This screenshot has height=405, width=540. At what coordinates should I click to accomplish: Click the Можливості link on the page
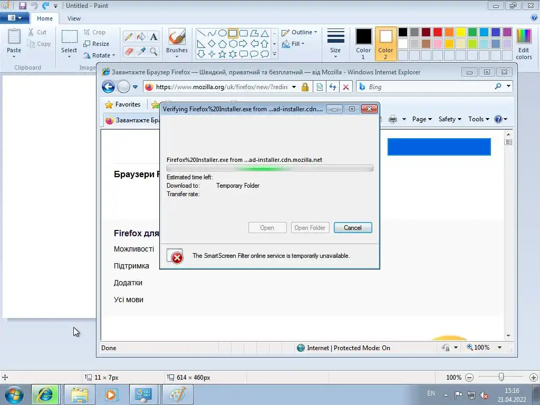pyautogui.click(x=134, y=249)
